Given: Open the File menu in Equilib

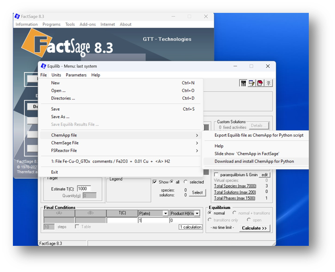Looking at the screenshot, I should pyautogui.click(x=44, y=75).
